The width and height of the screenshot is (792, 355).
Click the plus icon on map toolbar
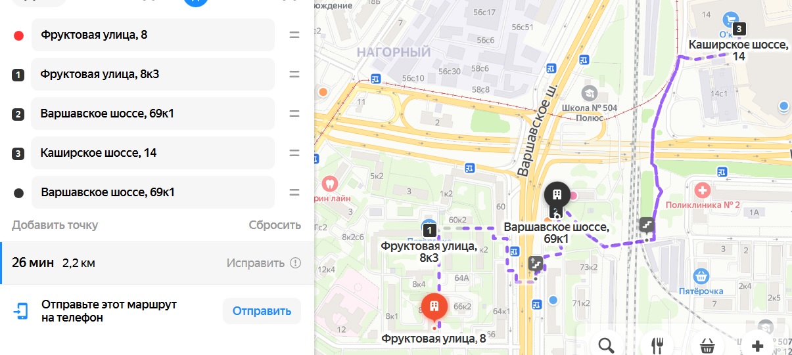[x=757, y=345]
